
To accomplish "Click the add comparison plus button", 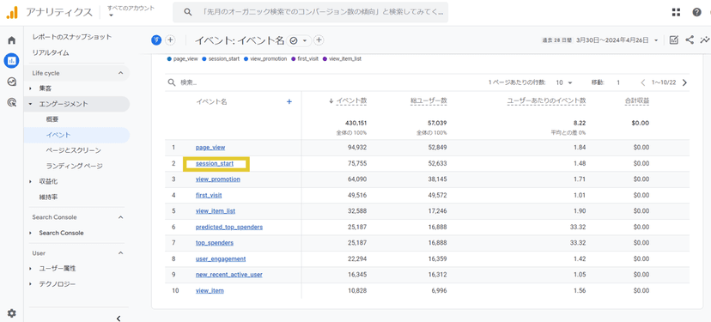I will click(x=170, y=40).
